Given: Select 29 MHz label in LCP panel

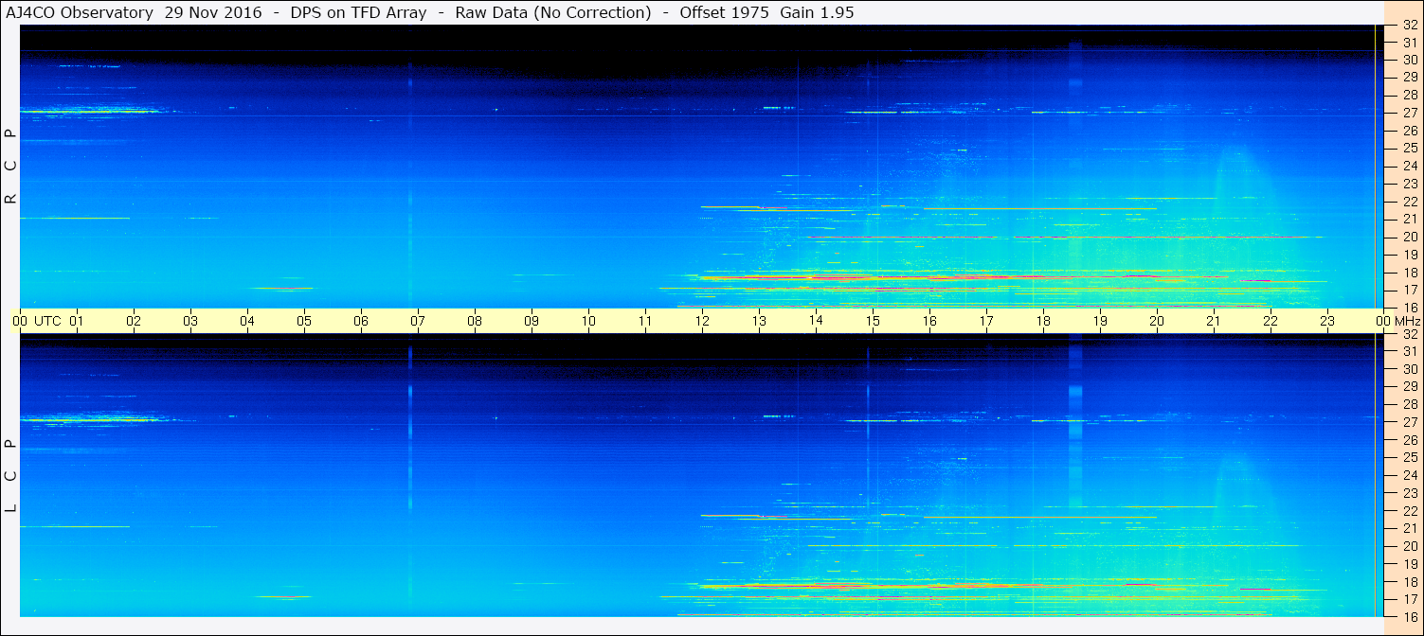Looking at the screenshot, I should (1409, 387).
